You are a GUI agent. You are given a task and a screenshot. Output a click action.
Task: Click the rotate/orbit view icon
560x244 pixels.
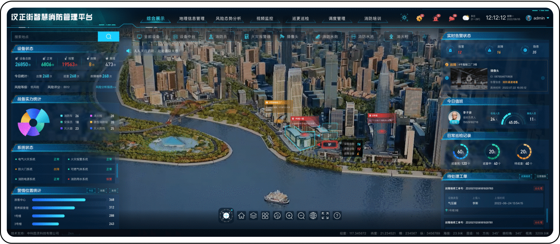click(277, 216)
